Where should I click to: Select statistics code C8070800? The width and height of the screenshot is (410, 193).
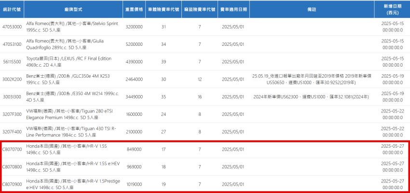pyautogui.click(x=12, y=167)
